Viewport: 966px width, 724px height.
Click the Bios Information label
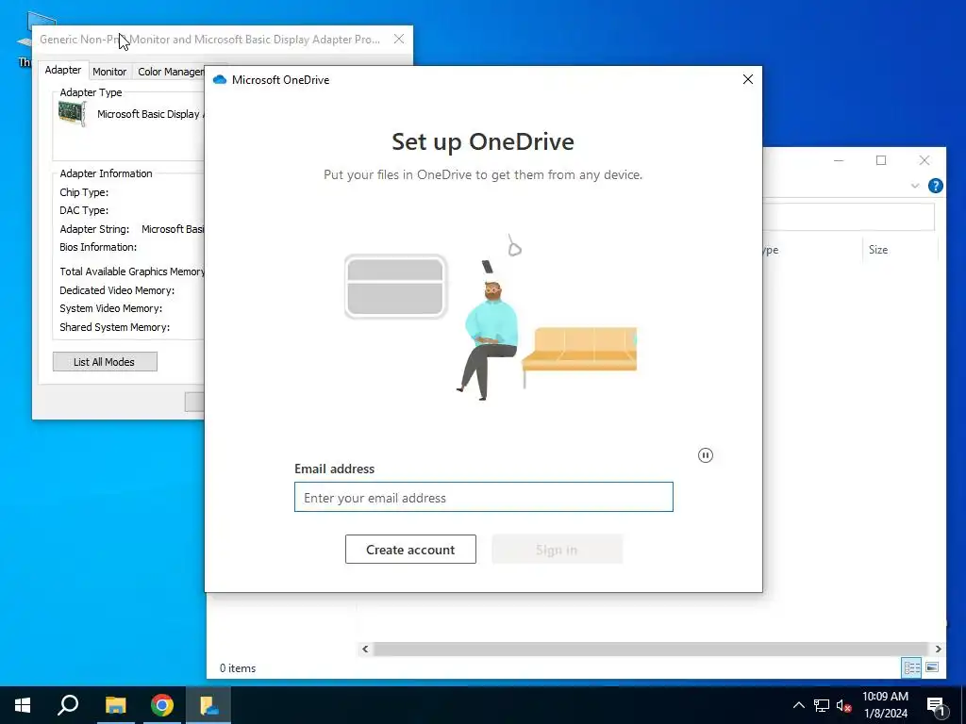(x=98, y=247)
